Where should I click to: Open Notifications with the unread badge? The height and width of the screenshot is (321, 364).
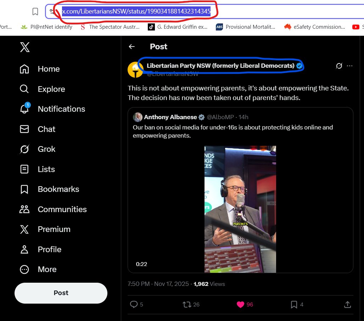(52, 109)
